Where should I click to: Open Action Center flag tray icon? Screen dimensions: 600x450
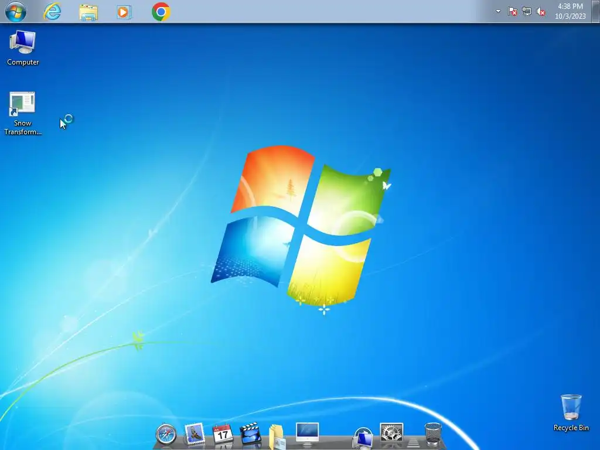pos(512,12)
